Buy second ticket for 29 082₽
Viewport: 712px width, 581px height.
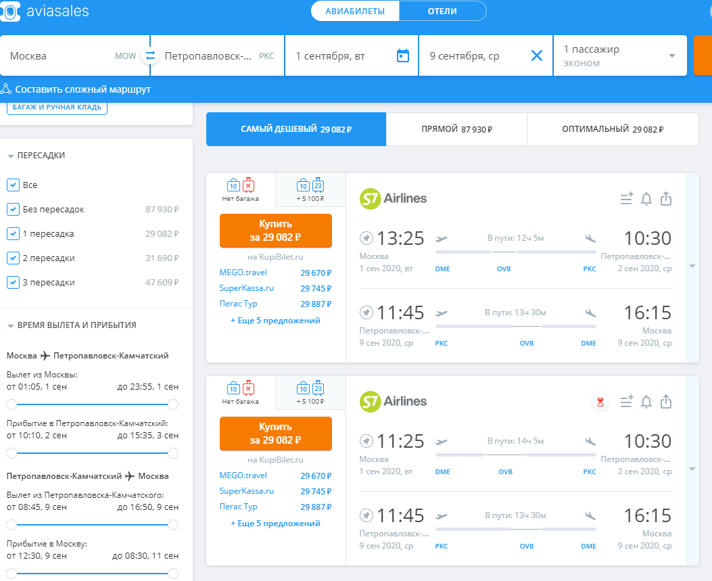pyautogui.click(x=276, y=434)
